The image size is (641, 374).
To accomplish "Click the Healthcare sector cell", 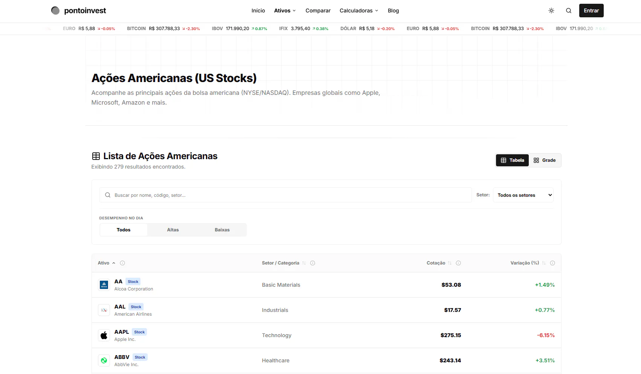I will click(x=276, y=360).
